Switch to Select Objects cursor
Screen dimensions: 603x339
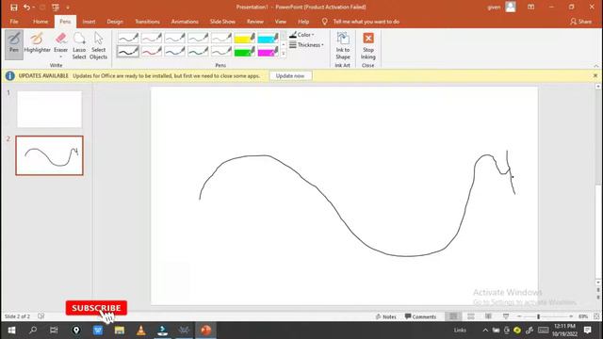pos(98,45)
